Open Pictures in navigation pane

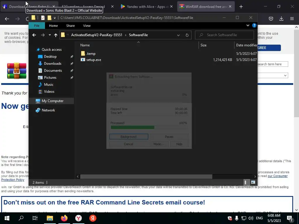[50, 78]
